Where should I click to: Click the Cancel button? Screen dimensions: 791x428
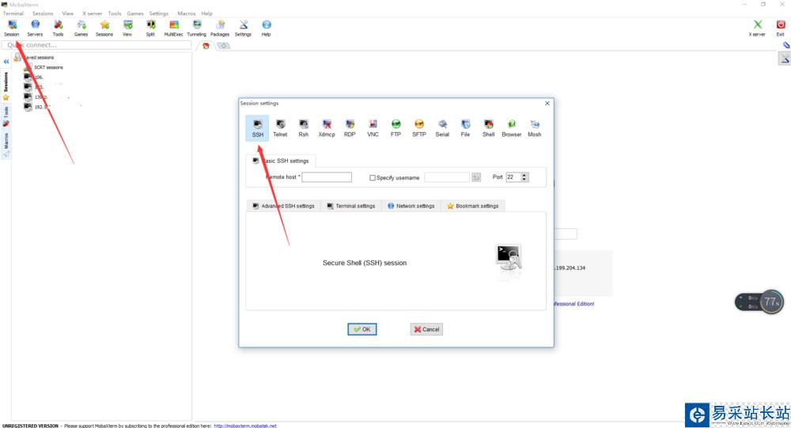(426, 329)
